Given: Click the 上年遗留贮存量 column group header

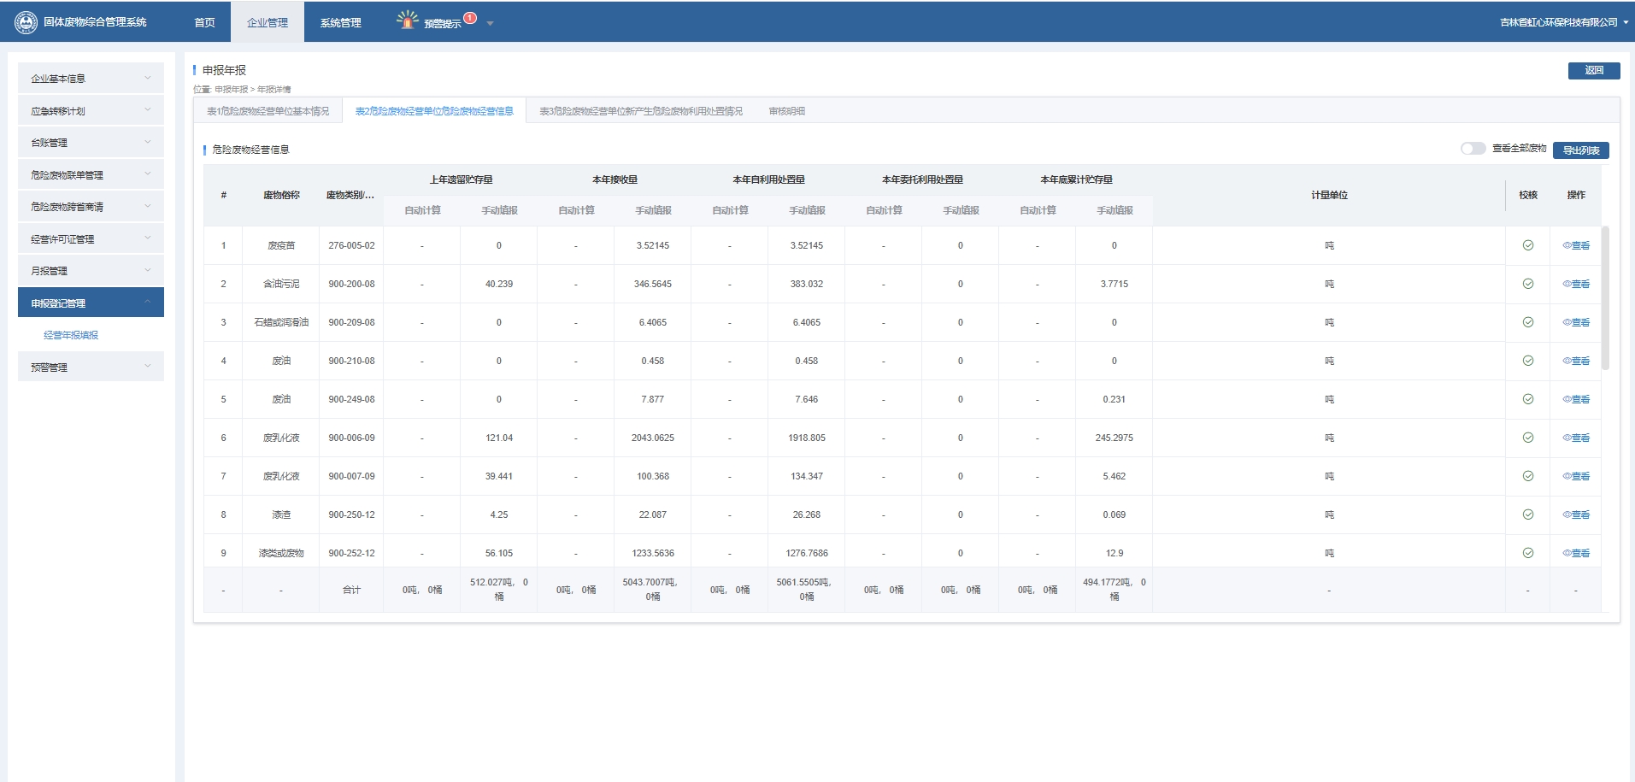Looking at the screenshot, I should (461, 179).
